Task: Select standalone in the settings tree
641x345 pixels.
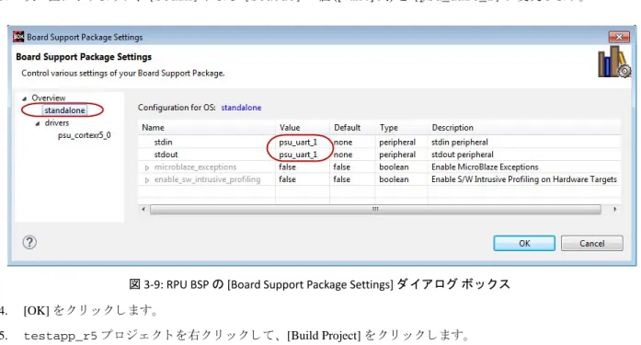Action: tap(64, 110)
